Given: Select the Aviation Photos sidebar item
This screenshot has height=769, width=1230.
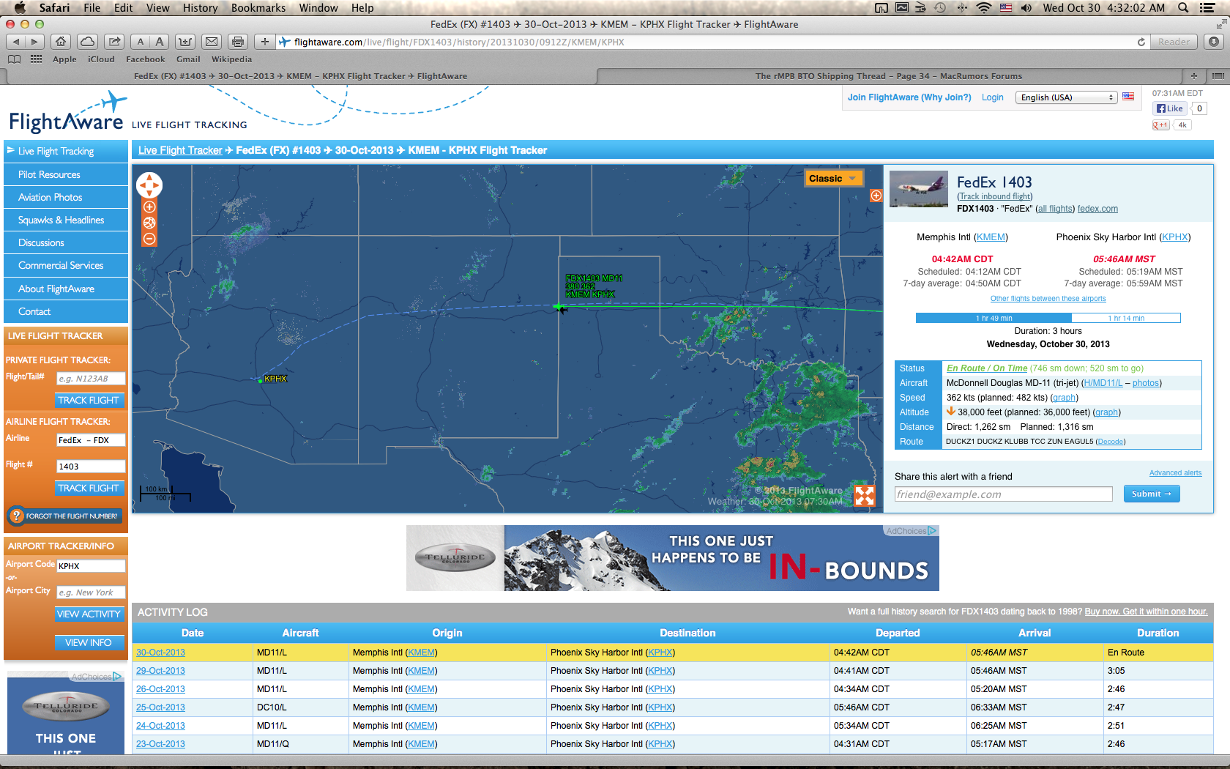Looking at the screenshot, I should (x=66, y=197).
